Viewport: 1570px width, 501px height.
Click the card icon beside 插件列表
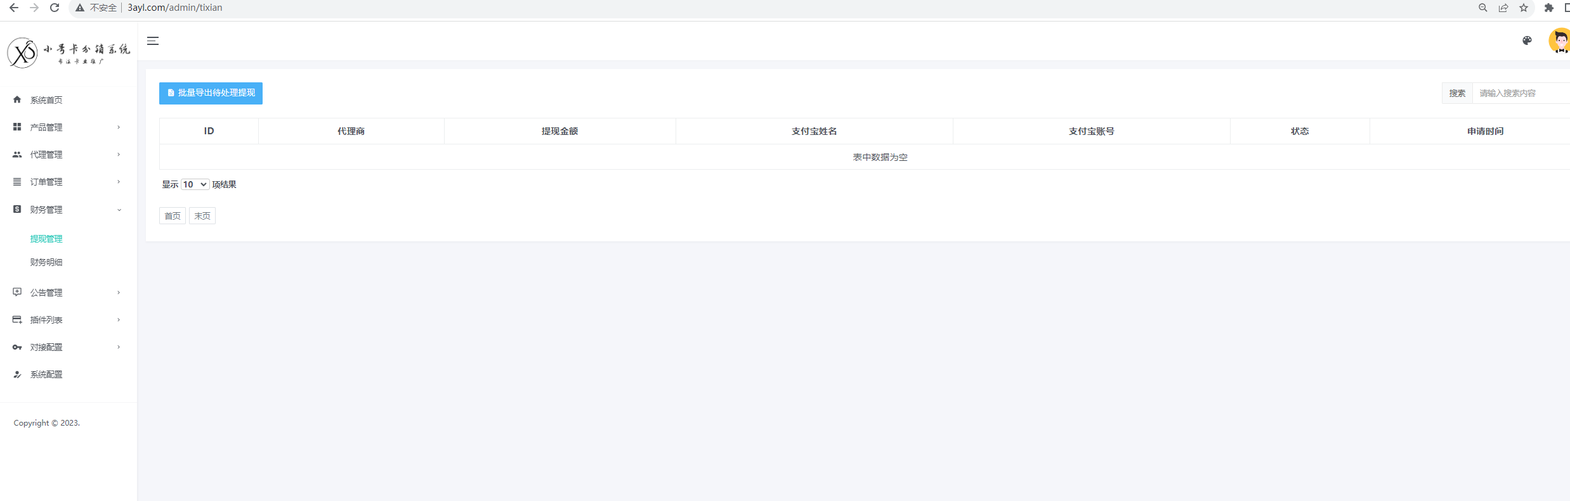coord(17,319)
